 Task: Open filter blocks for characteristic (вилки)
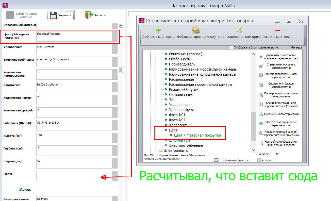click(278, 104)
